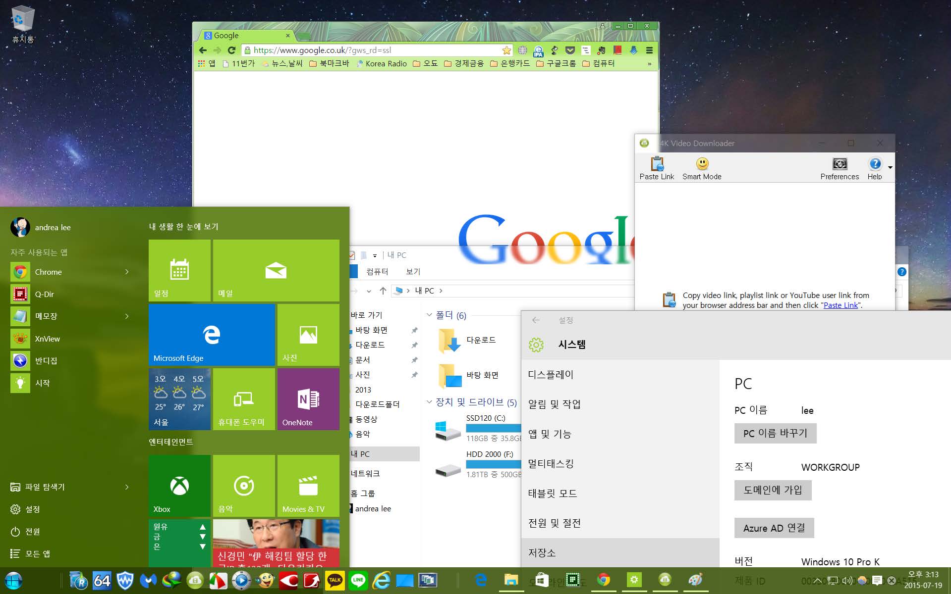951x594 pixels.
Task: Toggle Smart Mode smiley icon
Action: (x=702, y=164)
